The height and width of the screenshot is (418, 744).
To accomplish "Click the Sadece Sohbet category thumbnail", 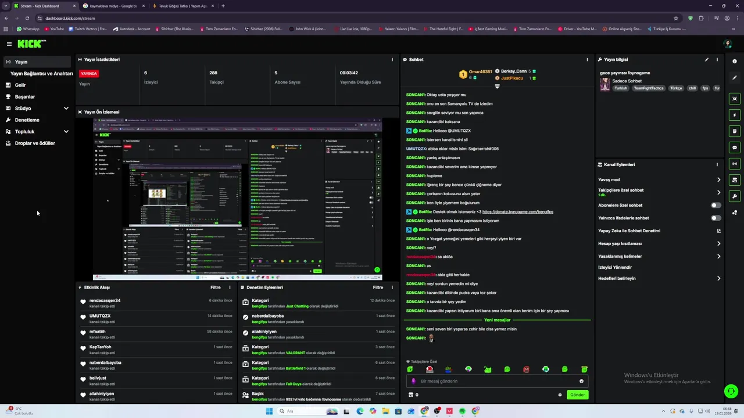I will coord(605,85).
